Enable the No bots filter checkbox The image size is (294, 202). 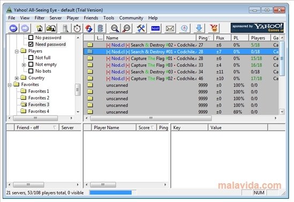31,71
